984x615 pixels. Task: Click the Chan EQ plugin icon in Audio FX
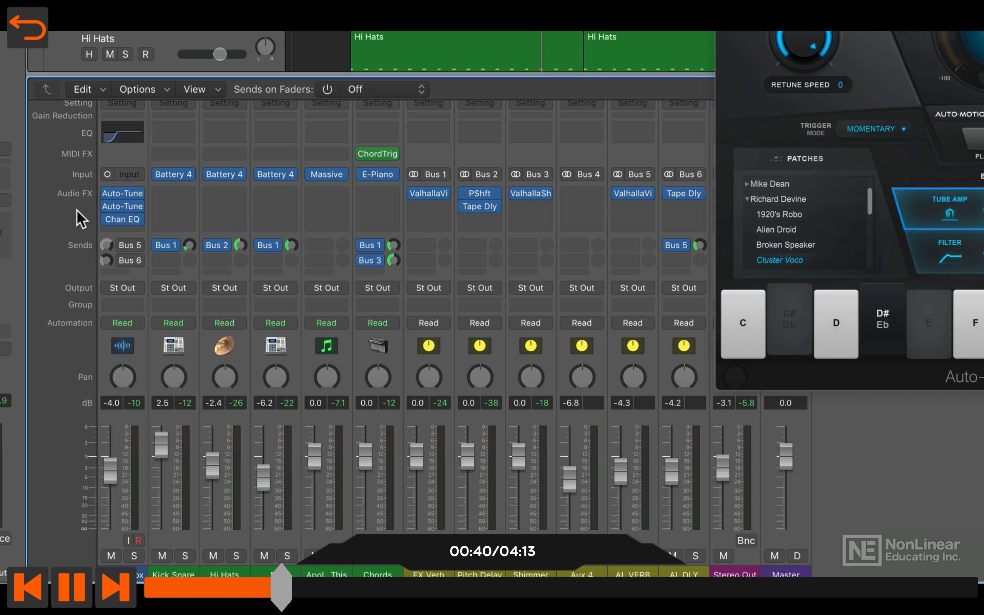122,219
